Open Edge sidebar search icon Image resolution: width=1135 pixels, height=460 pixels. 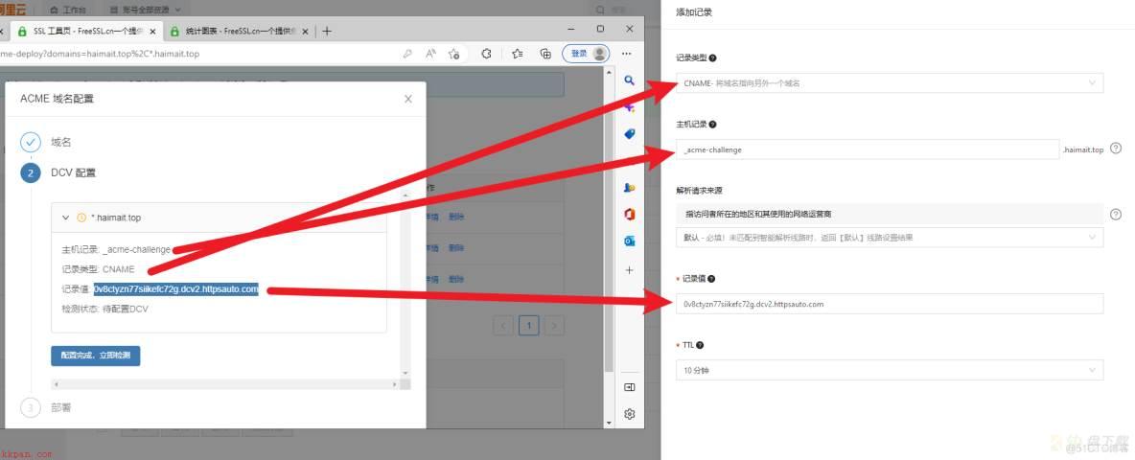629,80
